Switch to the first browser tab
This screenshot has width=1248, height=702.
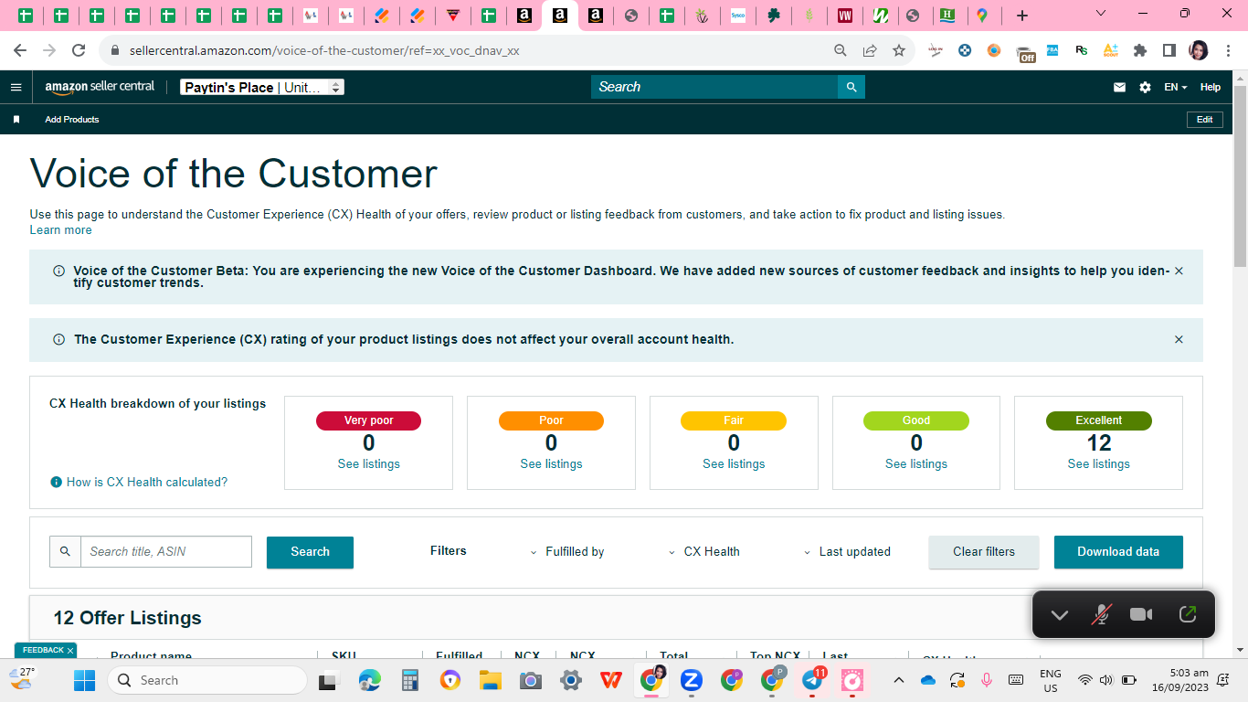(x=26, y=16)
